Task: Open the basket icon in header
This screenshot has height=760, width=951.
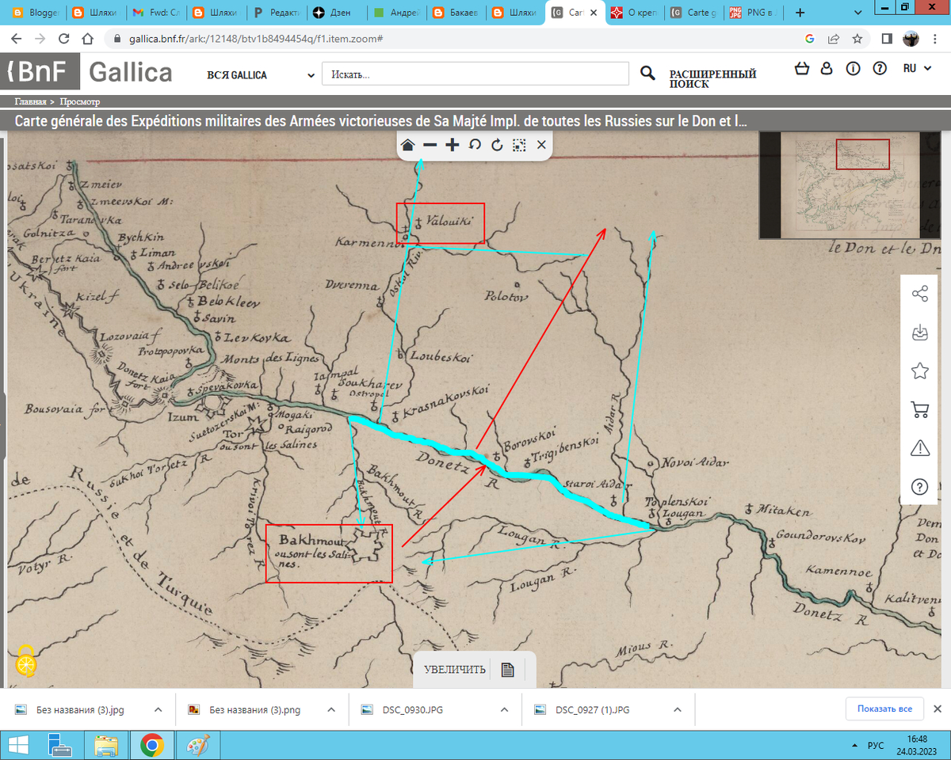Action: pos(801,69)
